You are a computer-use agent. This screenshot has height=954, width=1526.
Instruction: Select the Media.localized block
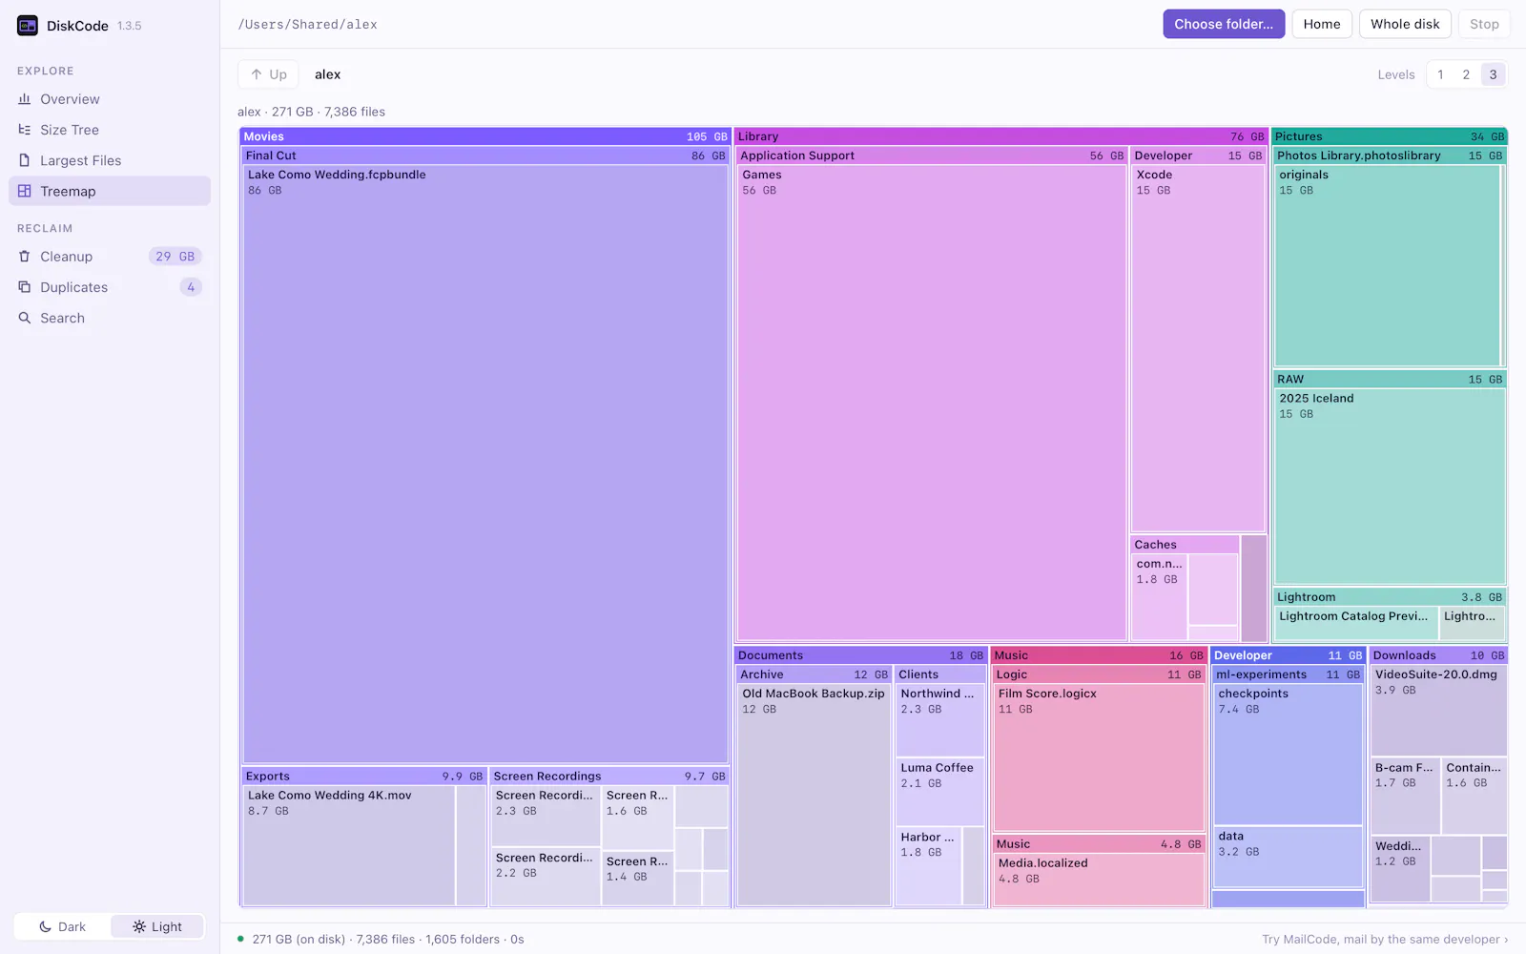point(1099,880)
